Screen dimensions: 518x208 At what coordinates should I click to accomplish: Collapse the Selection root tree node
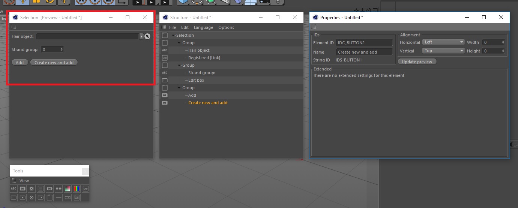coord(173,35)
